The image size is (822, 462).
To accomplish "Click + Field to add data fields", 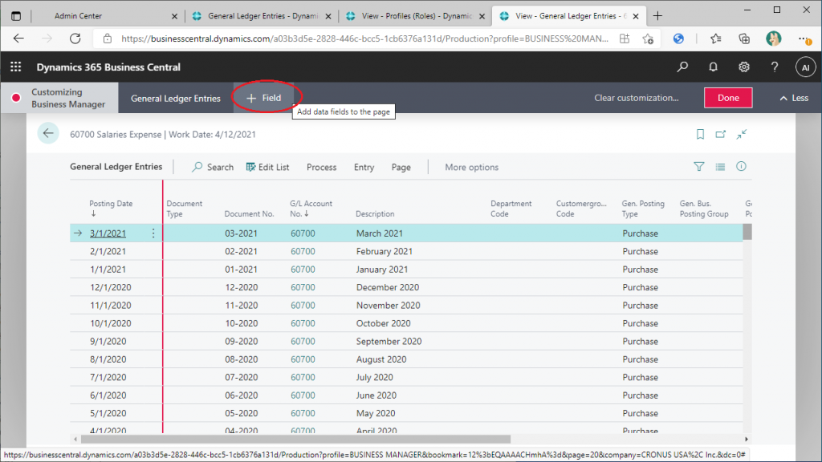I will point(263,98).
